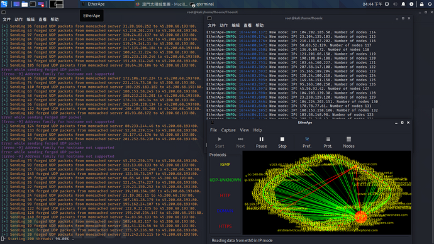Click the left terminal title bar icon
The height and width of the screenshot is (244, 434).
3,12
